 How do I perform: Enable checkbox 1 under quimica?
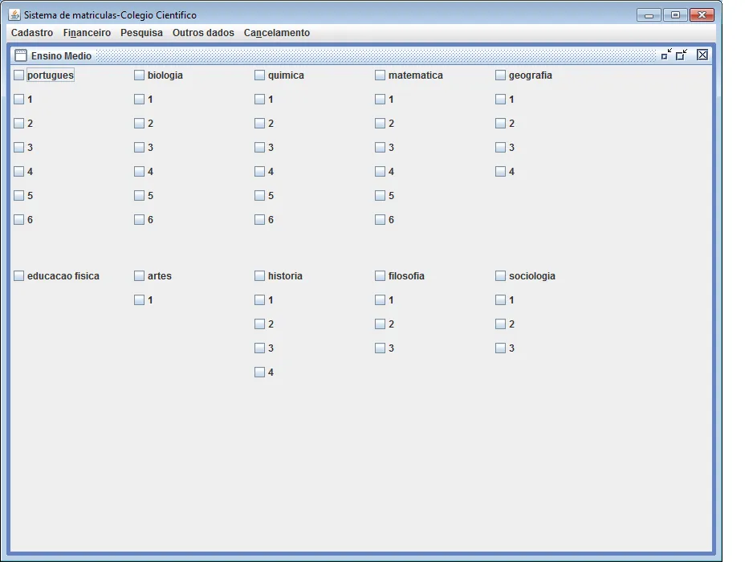click(260, 99)
